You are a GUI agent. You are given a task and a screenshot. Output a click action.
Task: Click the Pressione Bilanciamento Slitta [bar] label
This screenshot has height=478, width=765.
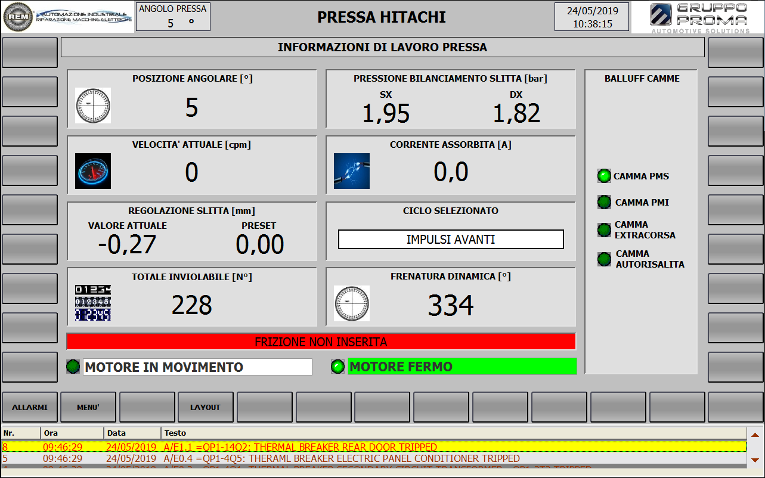pos(450,79)
